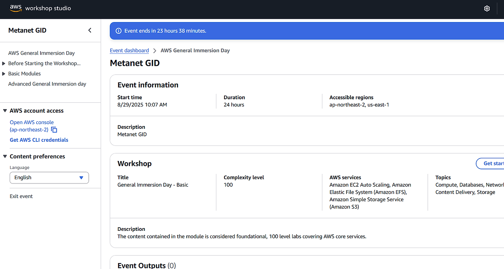Click ap-northeast-2, us-east-1 regions text
The height and width of the screenshot is (269, 504).
tap(359, 105)
